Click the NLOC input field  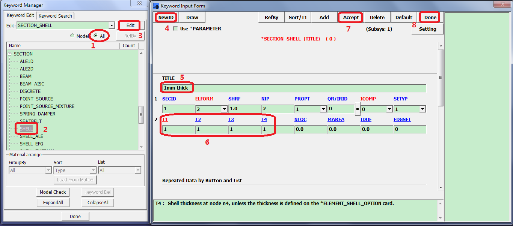[x=310, y=129]
